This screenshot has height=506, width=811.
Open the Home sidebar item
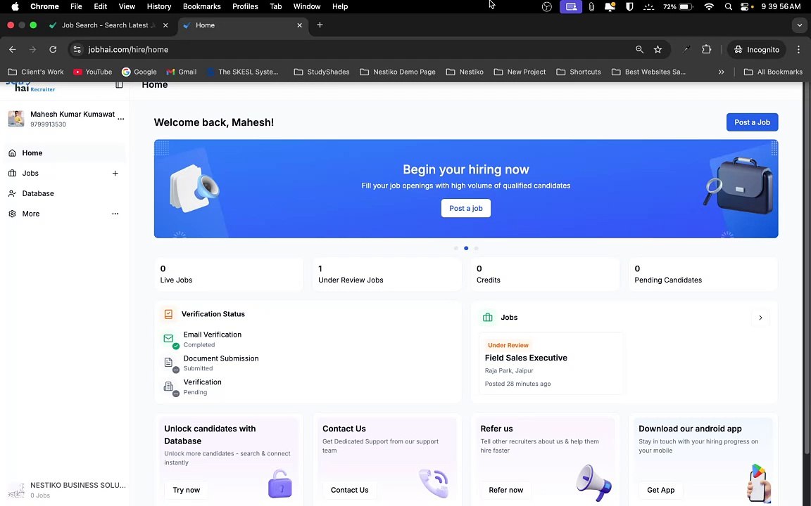pos(65,153)
